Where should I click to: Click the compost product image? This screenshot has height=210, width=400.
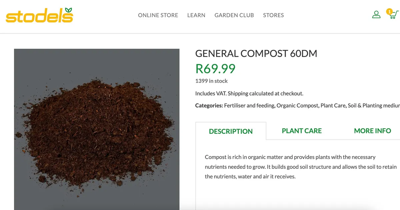coord(97,129)
